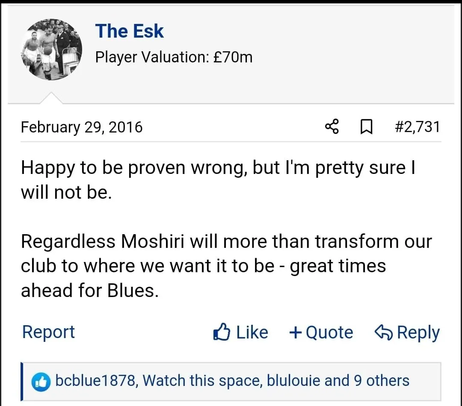The height and width of the screenshot is (406, 462).
Task: Click the share icon beside post number
Action: [x=332, y=127]
